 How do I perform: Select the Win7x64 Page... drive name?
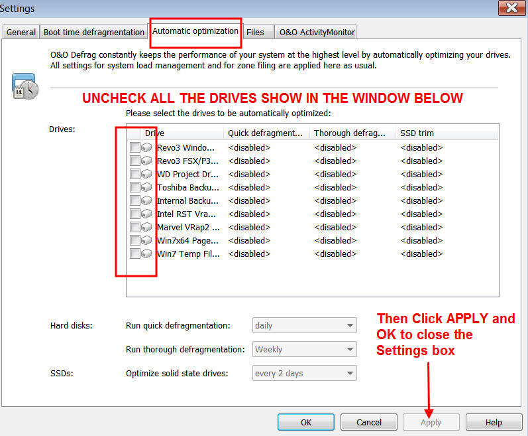pos(187,240)
